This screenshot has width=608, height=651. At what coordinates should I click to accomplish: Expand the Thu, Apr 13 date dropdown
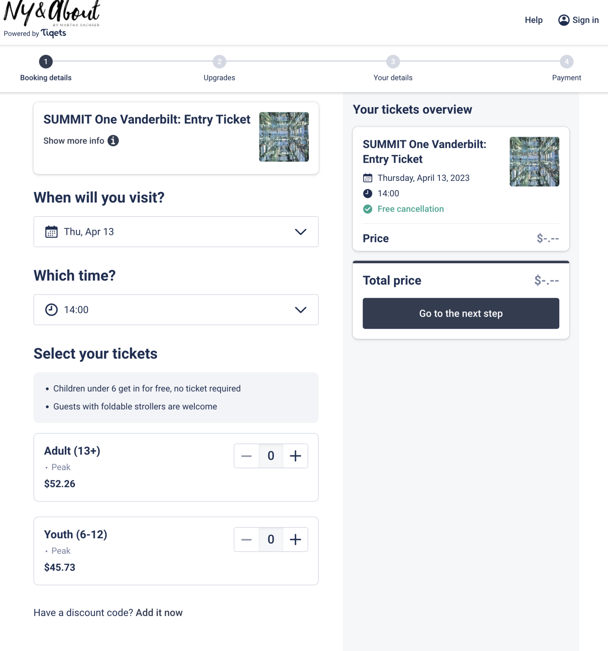(300, 232)
